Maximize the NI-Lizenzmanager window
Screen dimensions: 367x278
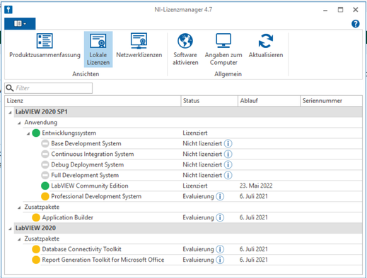tap(340, 10)
